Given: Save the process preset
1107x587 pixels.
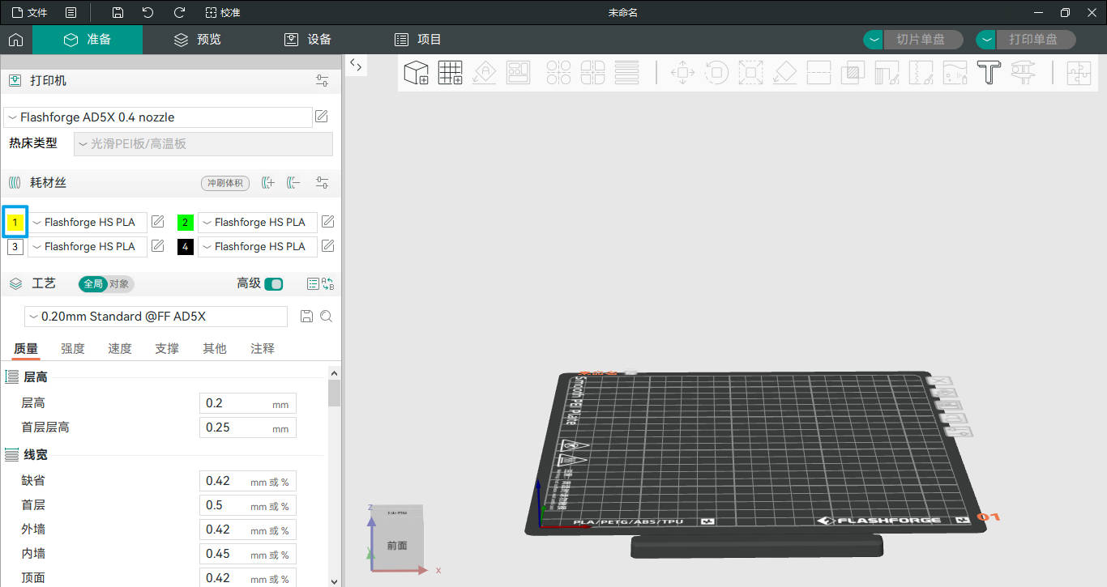Looking at the screenshot, I should tap(306, 317).
